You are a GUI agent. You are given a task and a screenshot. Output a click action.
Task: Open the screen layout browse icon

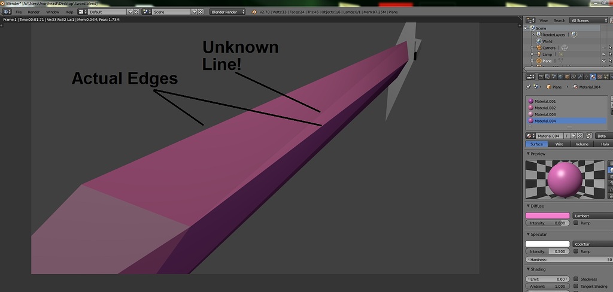point(83,12)
